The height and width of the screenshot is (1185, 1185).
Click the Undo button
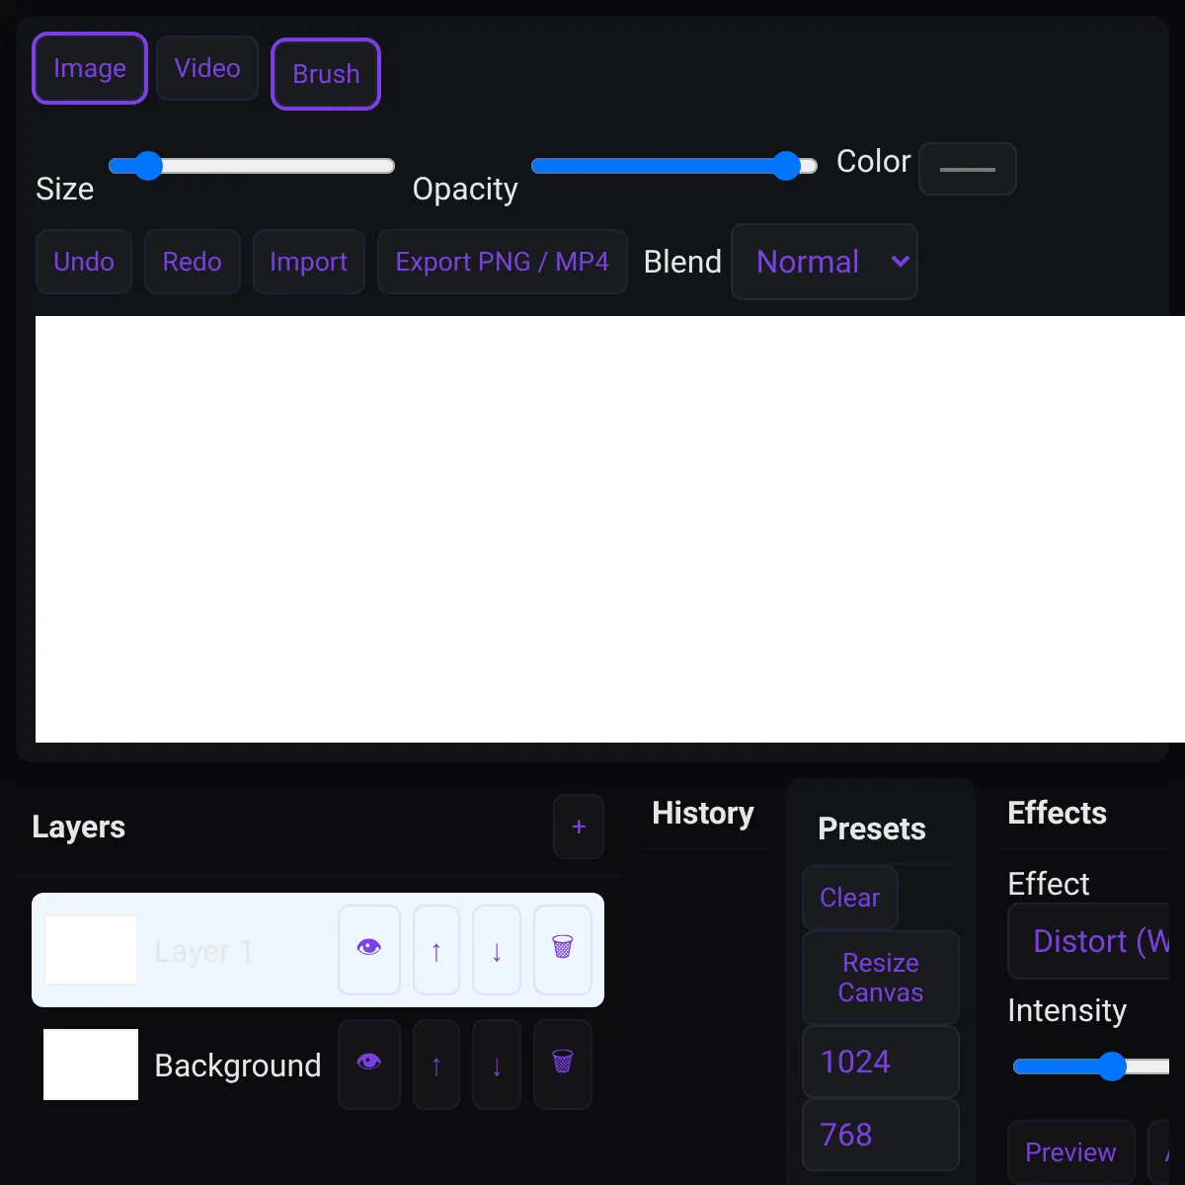(x=83, y=262)
